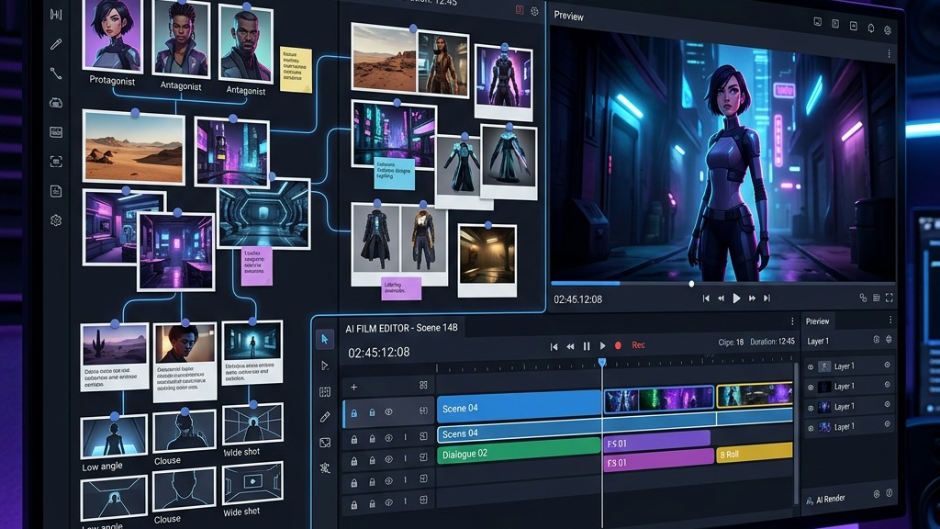Open the kebab menu beside the Preview tab

pos(890,321)
